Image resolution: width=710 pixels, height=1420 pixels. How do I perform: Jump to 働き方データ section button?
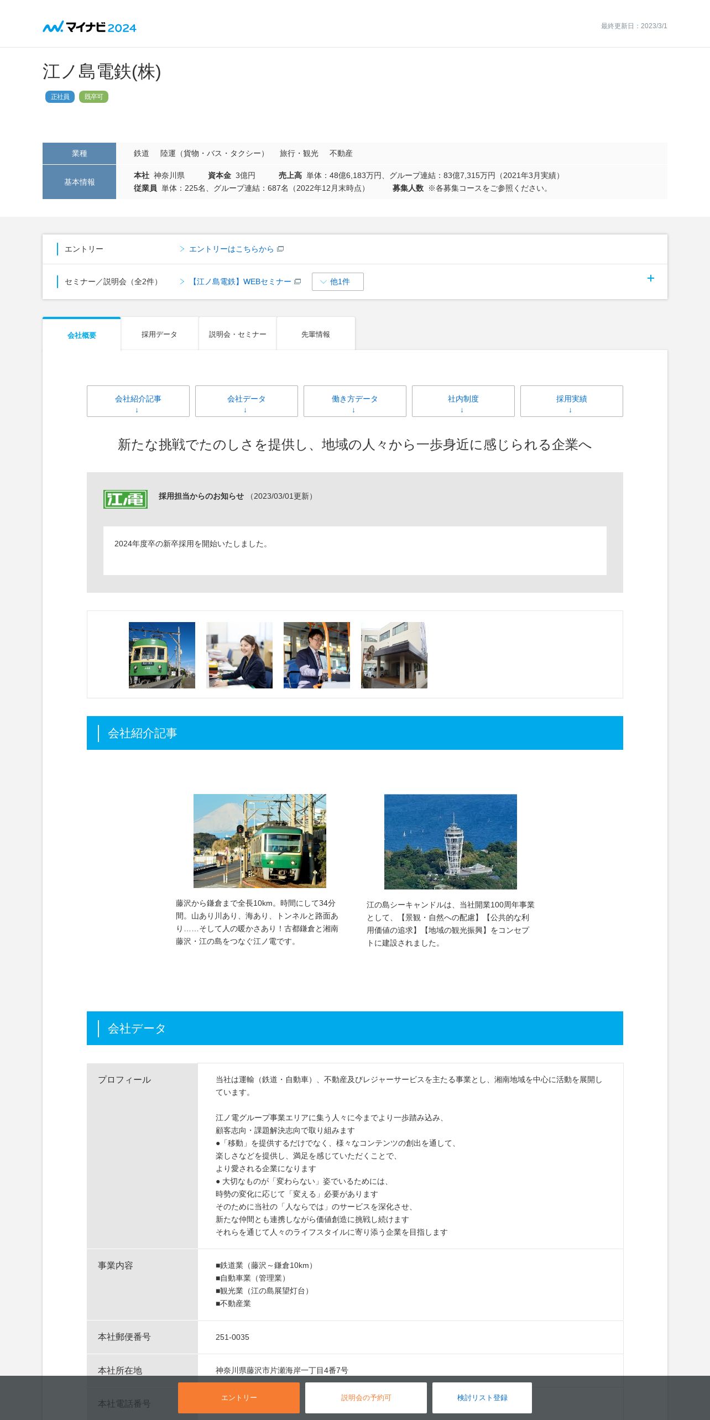[x=355, y=401]
